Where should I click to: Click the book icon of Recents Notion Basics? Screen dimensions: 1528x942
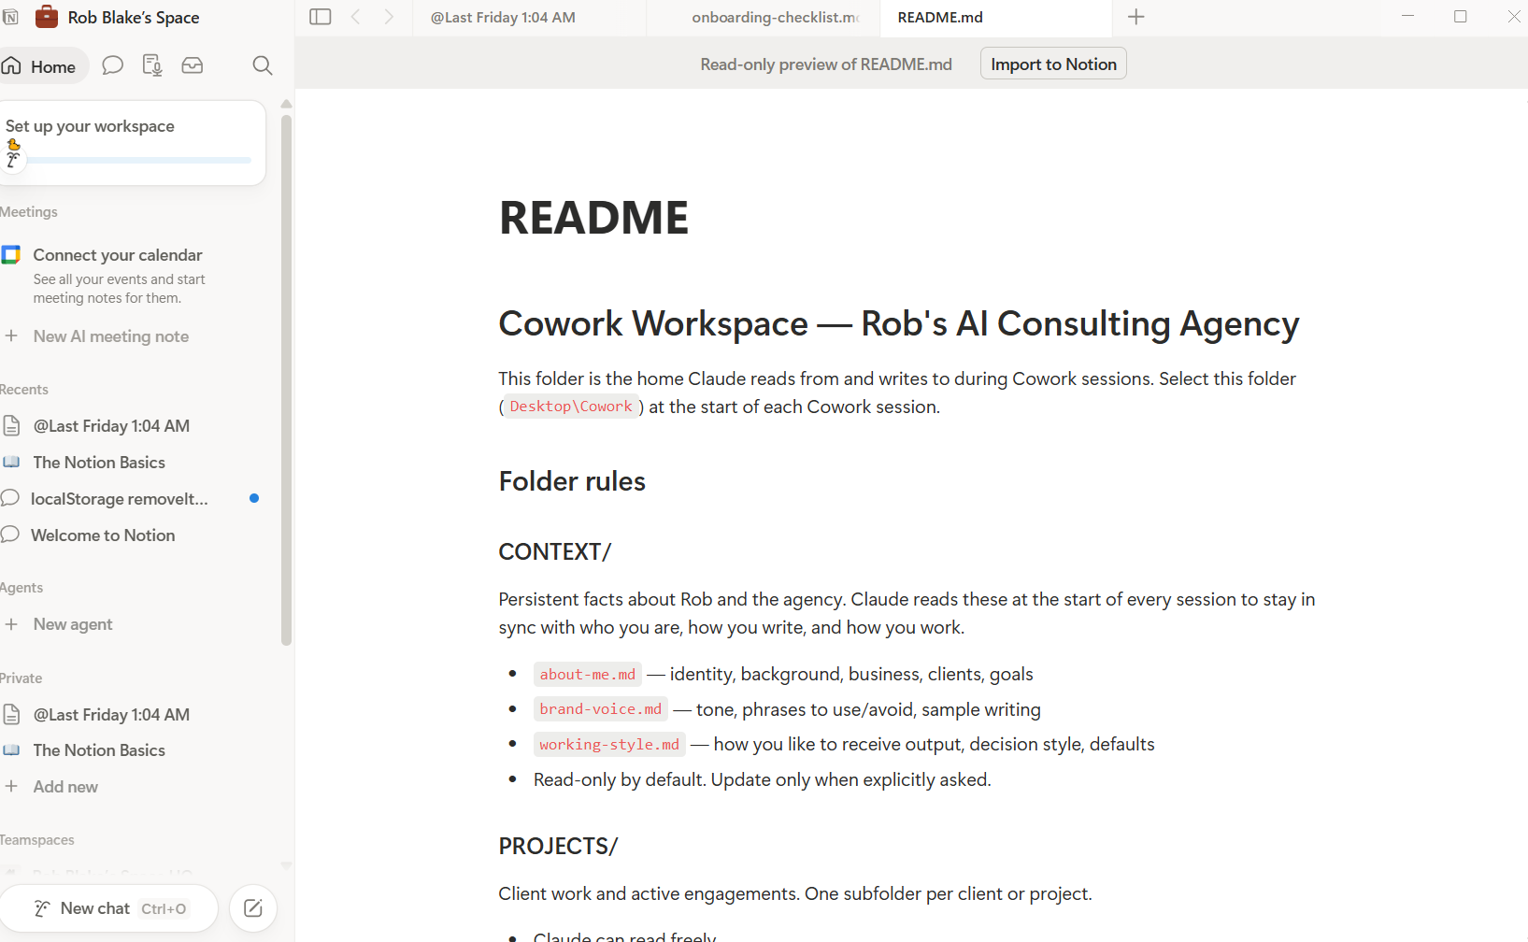click(x=11, y=462)
